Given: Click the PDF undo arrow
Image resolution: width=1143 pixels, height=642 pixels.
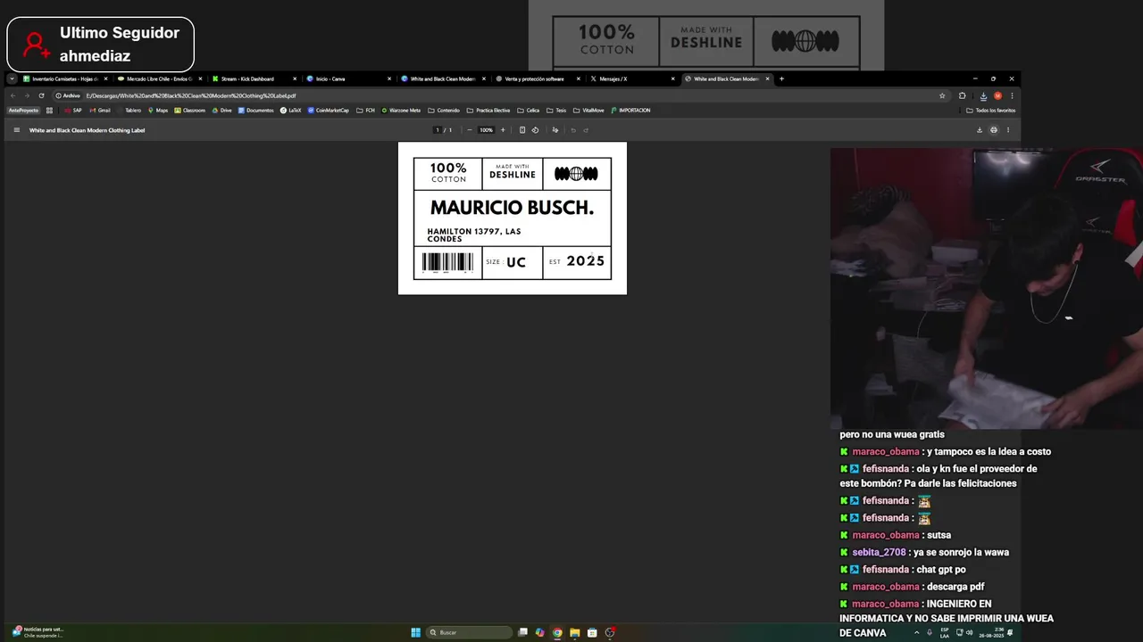Looking at the screenshot, I should click(x=573, y=130).
